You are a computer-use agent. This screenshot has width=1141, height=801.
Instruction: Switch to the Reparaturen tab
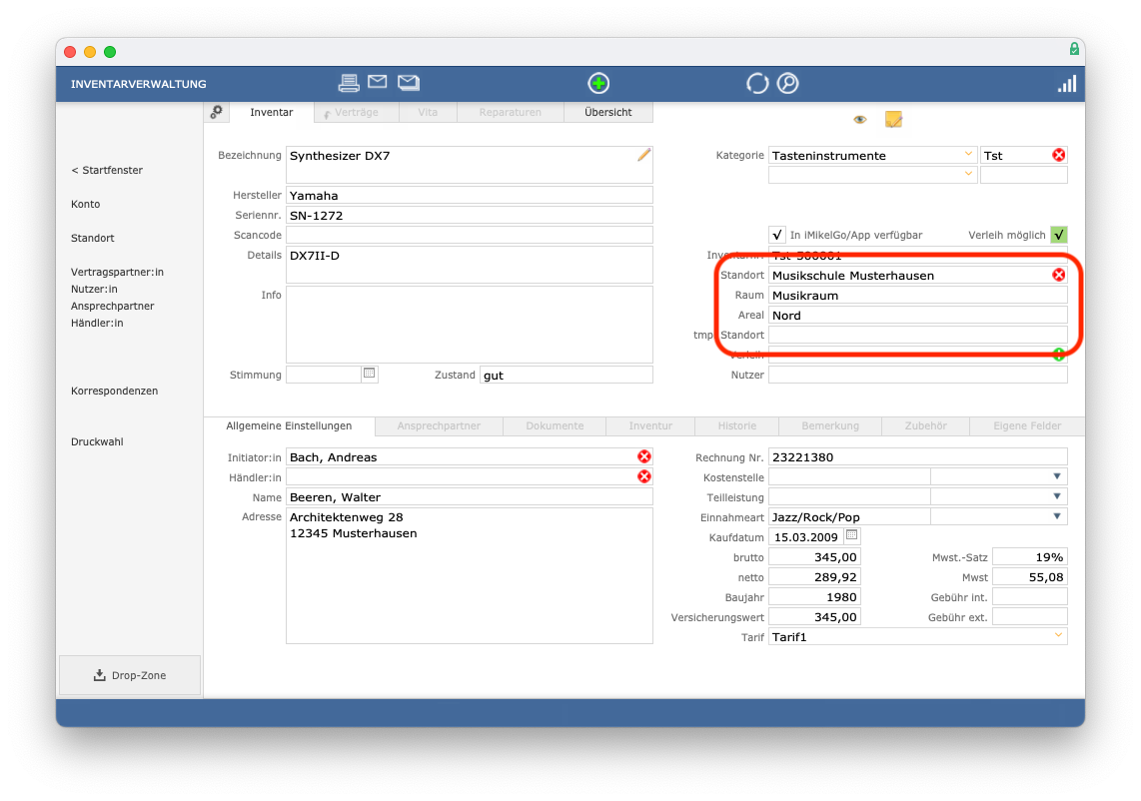tap(511, 112)
